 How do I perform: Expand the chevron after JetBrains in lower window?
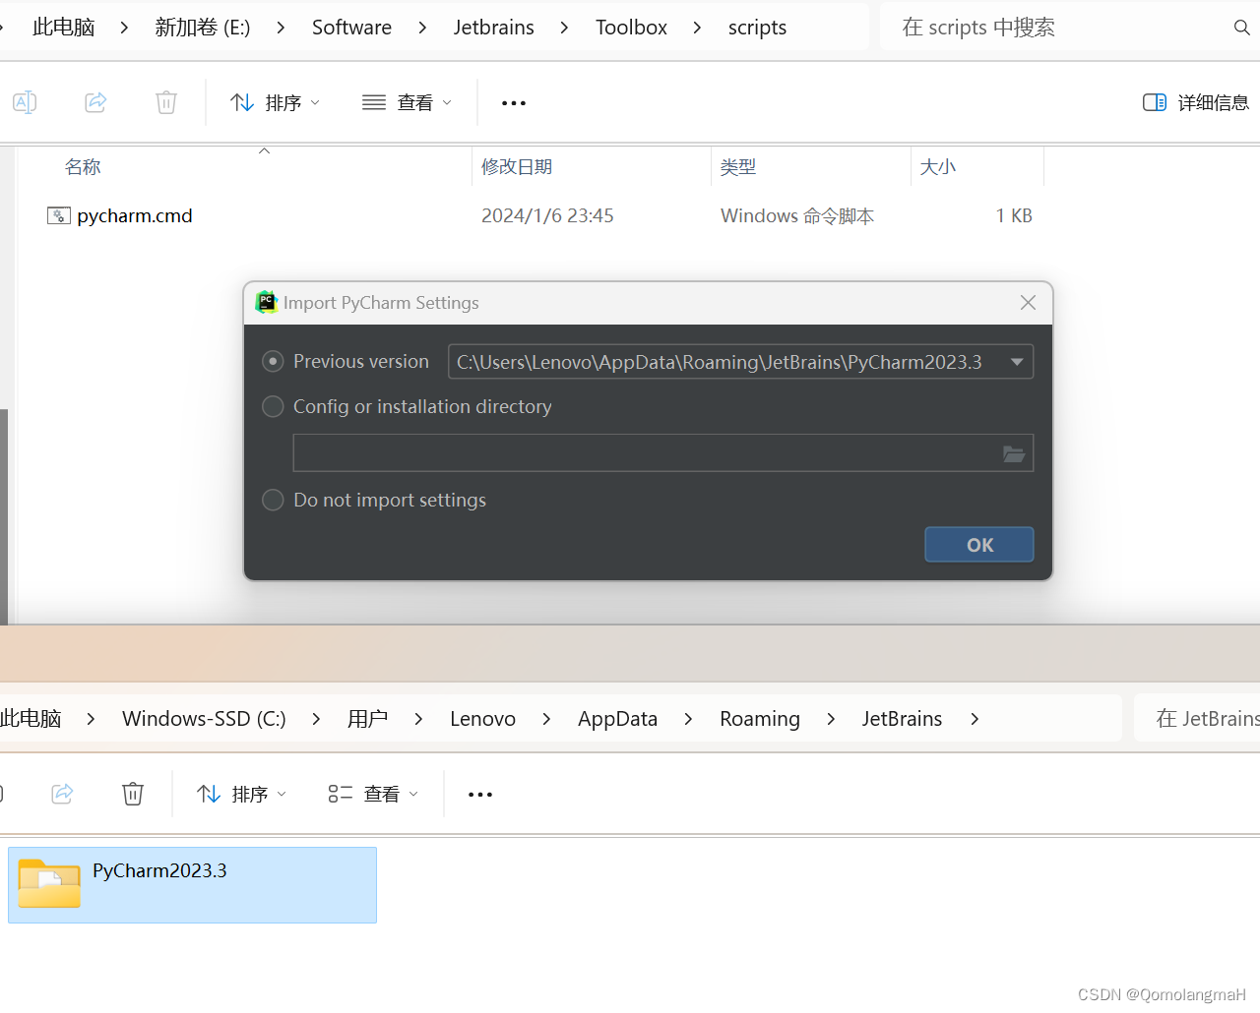[975, 719]
